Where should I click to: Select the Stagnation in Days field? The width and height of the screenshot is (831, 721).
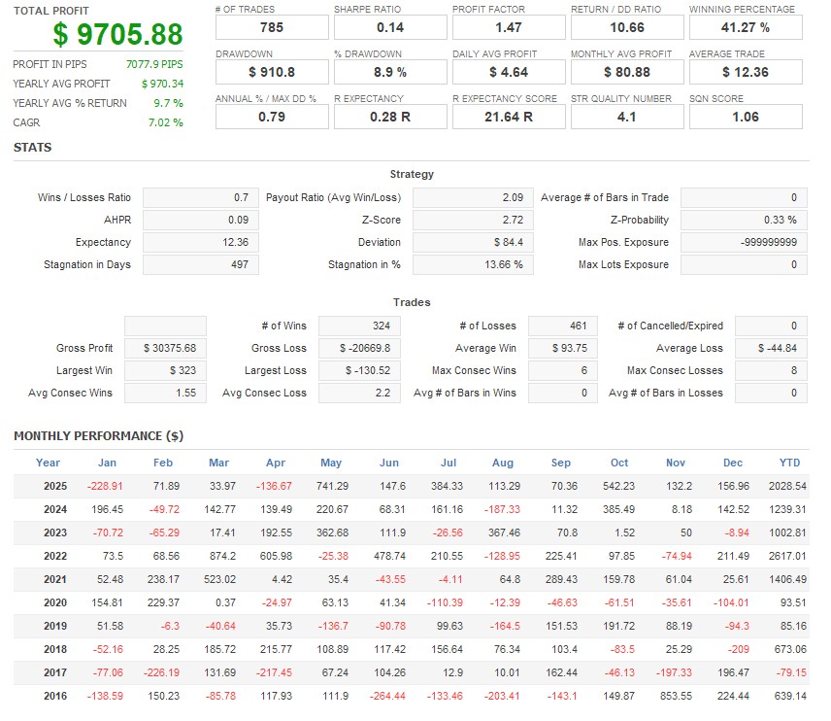click(x=198, y=264)
